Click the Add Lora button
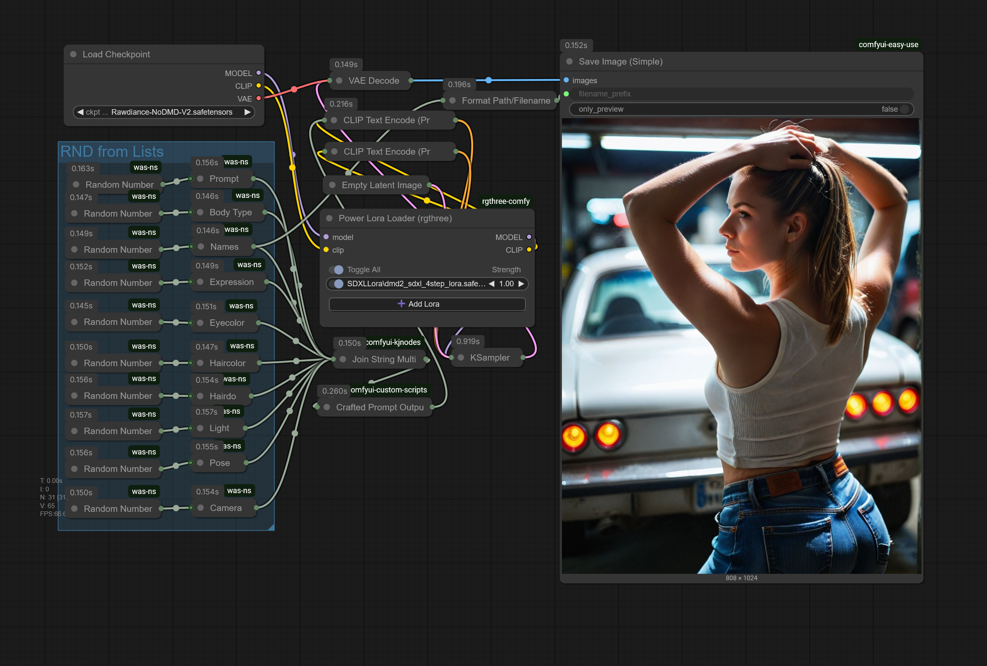This screenshot has height=666, width=987. (x=427, y=304)
